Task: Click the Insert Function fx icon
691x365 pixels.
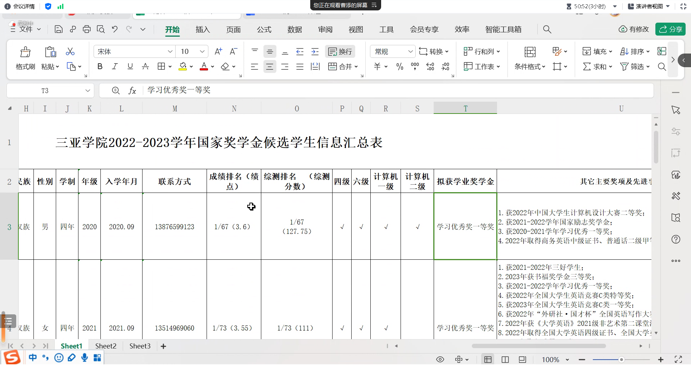Action: tap(132, 91)
